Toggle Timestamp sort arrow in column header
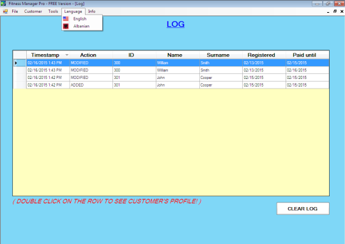Image resolution: width=345 pixels, height=244 pixels. click(67, 55)
